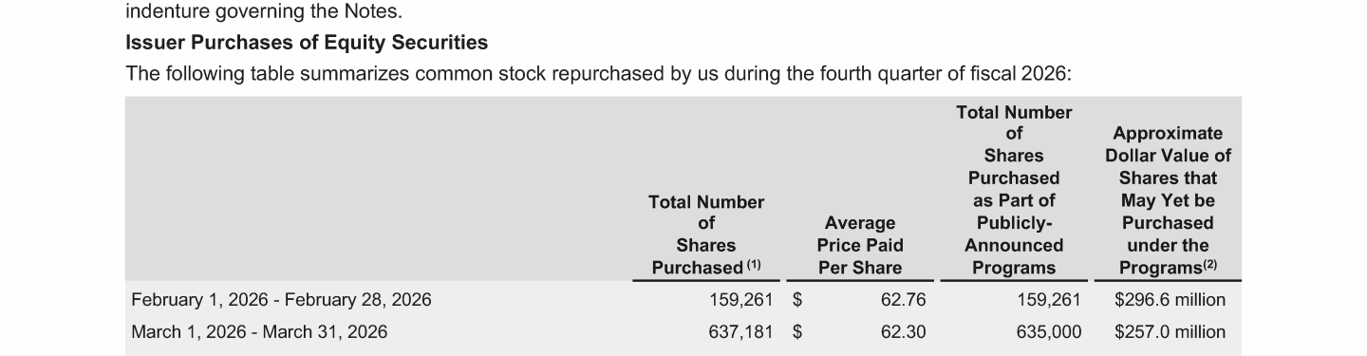Click the dollar sign in the March row
This screenshot has width=1367, height=356.
[x=798, y=332]
